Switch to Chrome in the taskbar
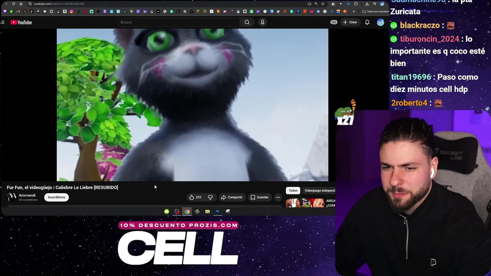Viewport: 491px width, 276px height. pyautogui.click(x=187, y=212)
